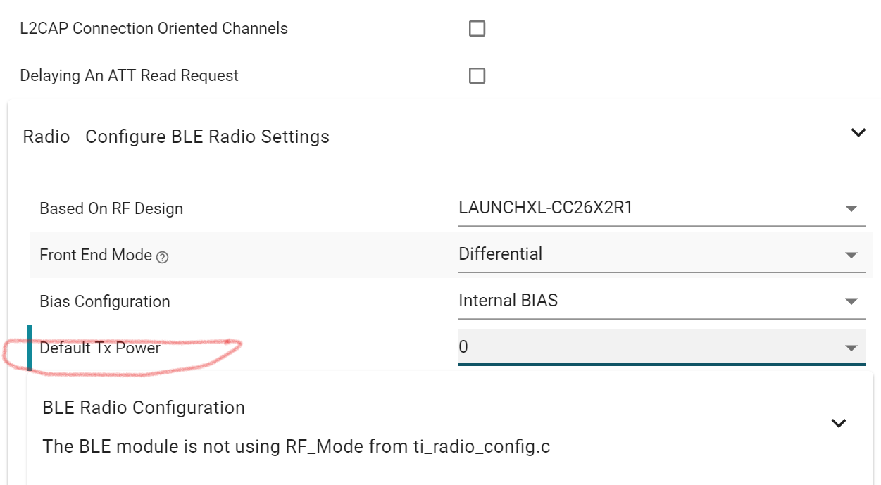Enable the L2CAP Connection Oriented Channels checkbox
Image resolution: width=881 pixels, height=485 pixels.
point(477,29)
